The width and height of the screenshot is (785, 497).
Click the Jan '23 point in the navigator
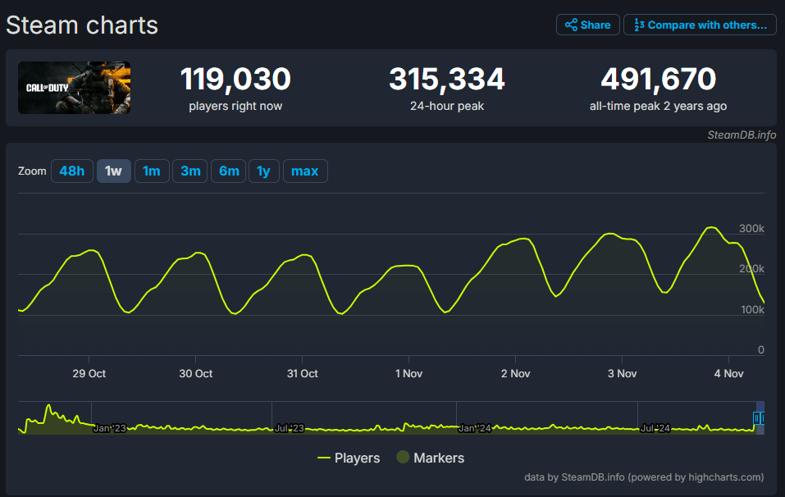tap(110, 428)
